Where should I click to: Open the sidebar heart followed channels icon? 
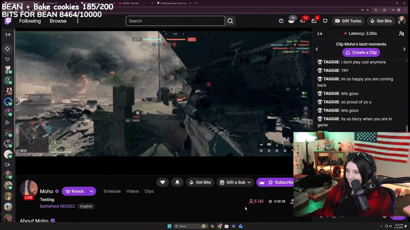click(x=8, y=59)
